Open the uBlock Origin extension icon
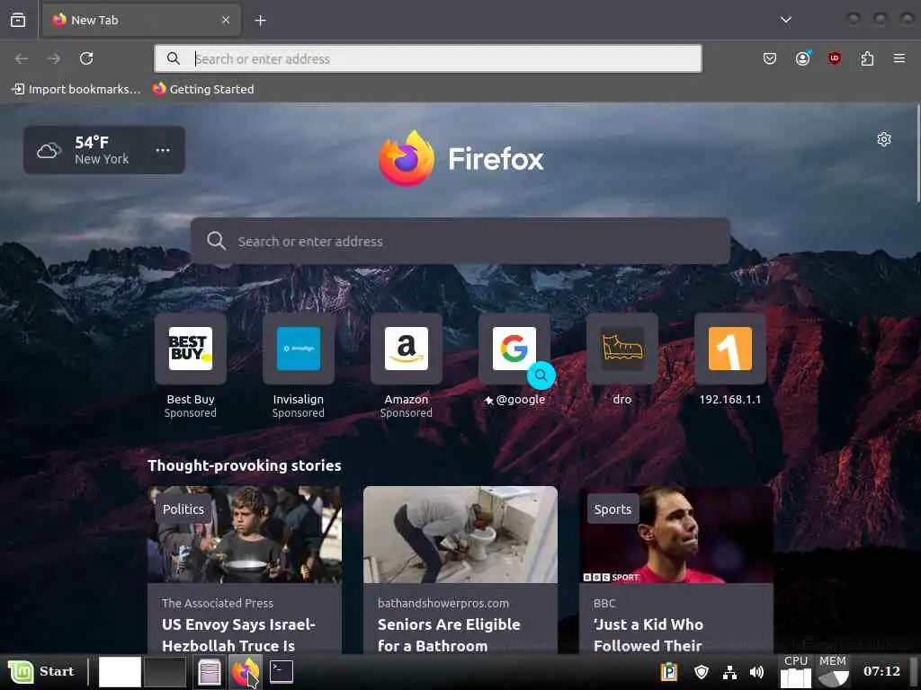The width and height of the screenshot is (921, 690). coord(834,58)
